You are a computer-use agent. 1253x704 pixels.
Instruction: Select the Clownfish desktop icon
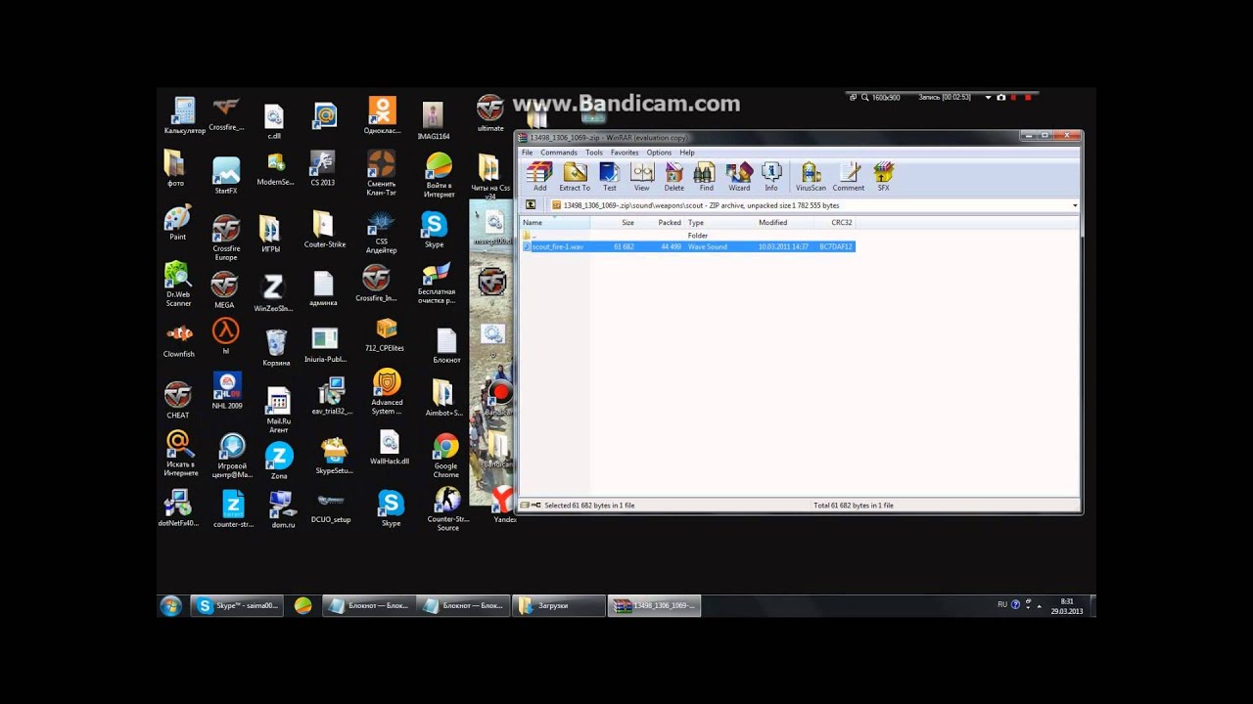coord(178,341)
